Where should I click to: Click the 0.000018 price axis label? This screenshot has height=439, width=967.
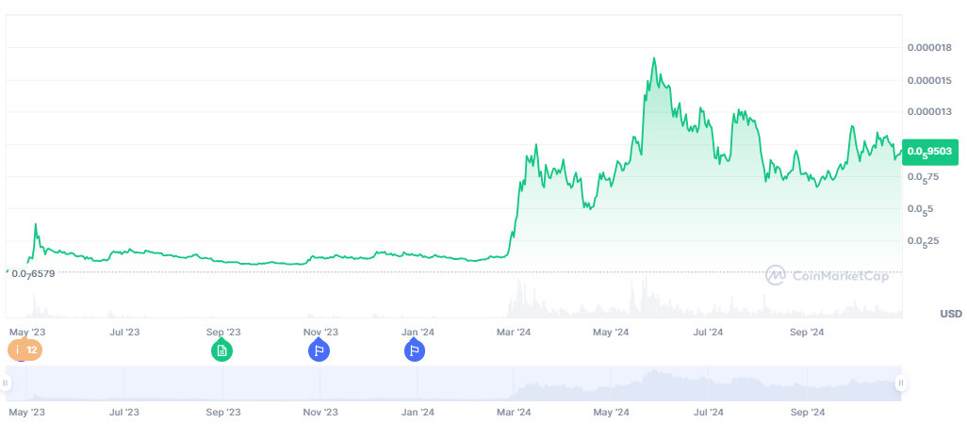(928, 47)
